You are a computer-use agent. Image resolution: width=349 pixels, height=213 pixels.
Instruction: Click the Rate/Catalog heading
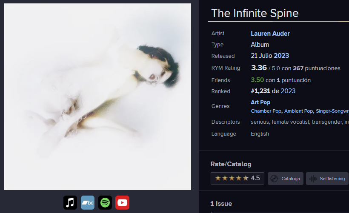(231, 164)
